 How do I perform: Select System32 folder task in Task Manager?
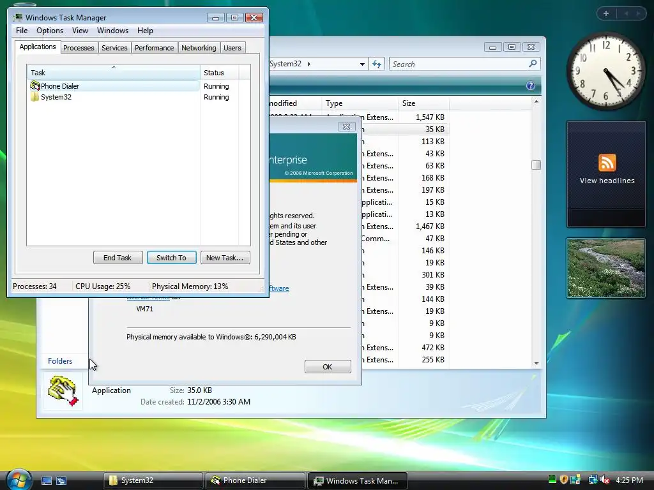tap(113, 97)
